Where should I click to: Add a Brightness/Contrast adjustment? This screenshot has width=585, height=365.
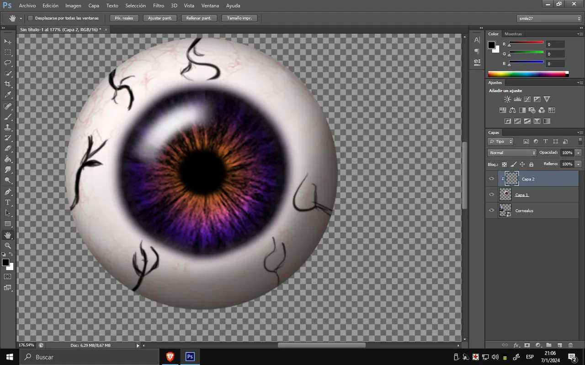[x=507, y=99]
